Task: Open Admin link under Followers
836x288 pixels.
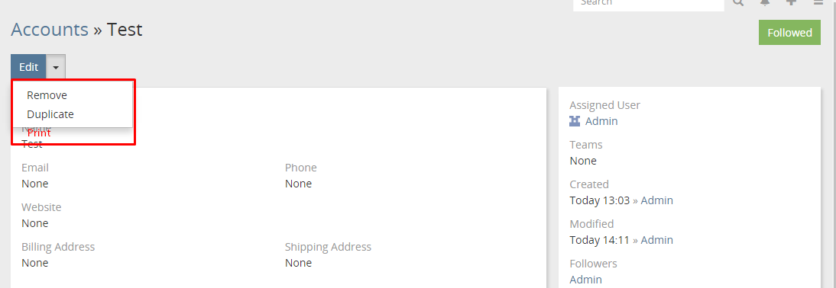Action: point(585,280)
